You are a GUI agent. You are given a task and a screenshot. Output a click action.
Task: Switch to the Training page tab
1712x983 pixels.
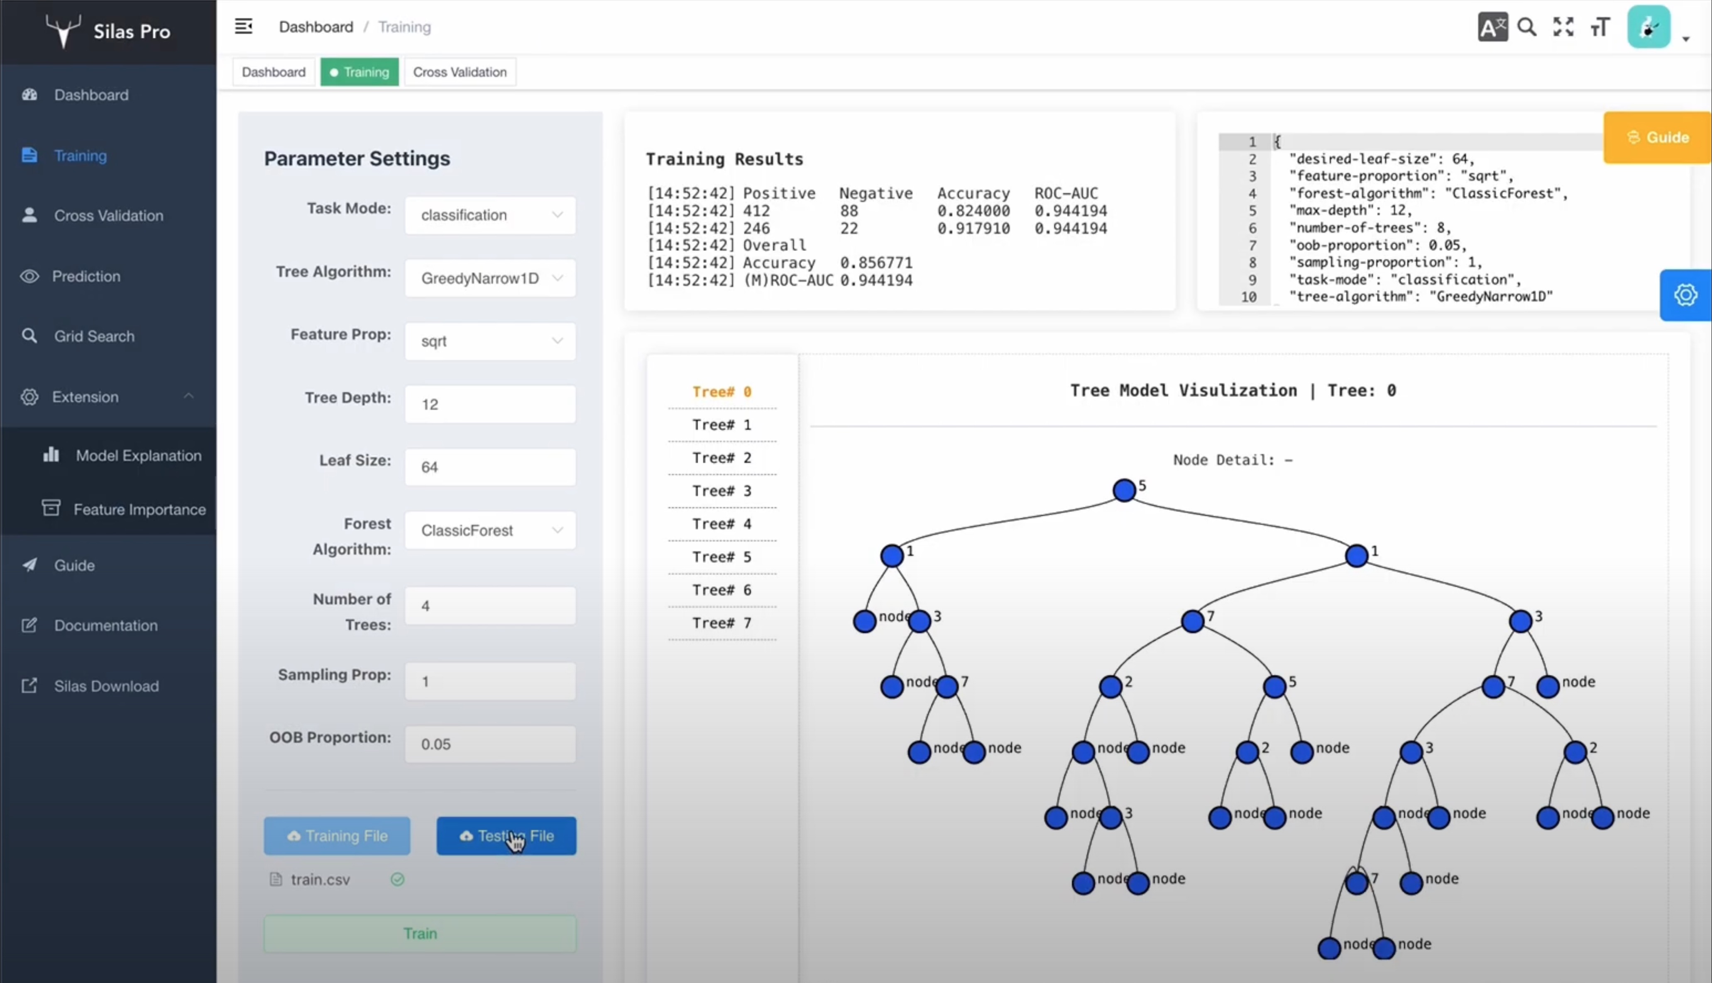360,72
